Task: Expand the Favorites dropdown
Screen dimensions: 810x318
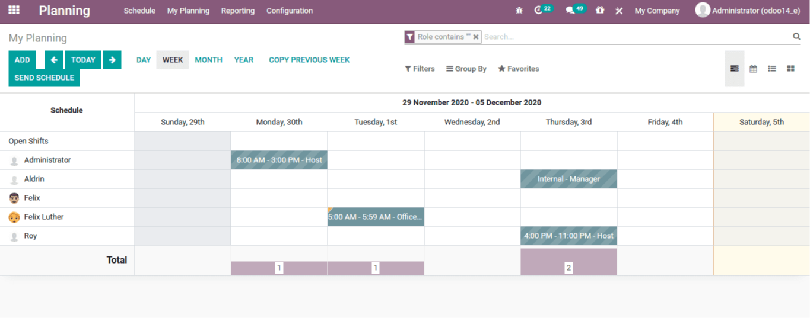Action: click(x=519, y=69)
